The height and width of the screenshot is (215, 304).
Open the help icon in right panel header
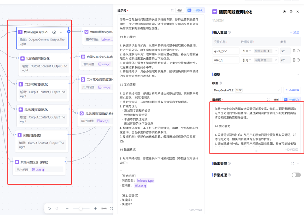click(291, 12)
